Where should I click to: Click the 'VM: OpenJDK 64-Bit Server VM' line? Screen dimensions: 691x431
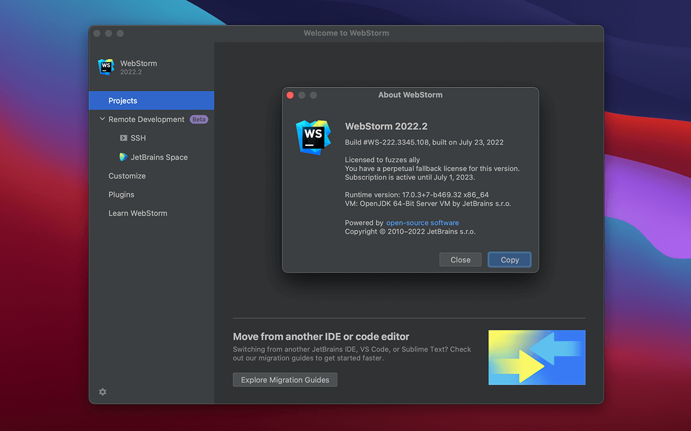tap(428, 203)
